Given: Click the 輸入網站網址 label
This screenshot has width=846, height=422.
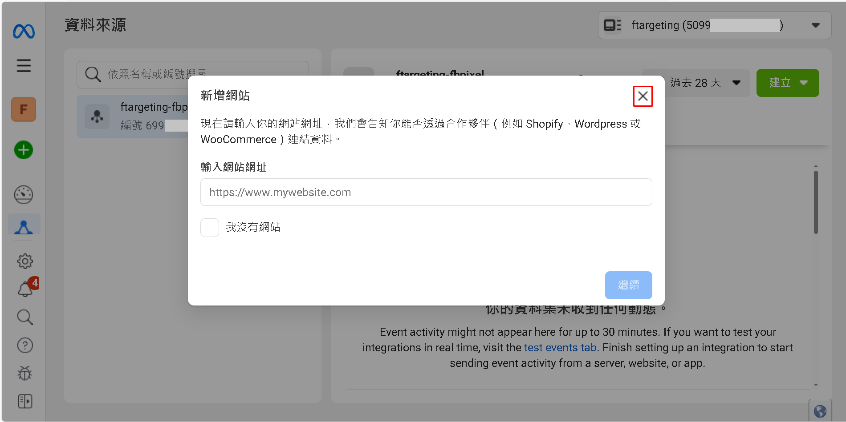Looking at the screenshot, I should (x=233, y=167).
